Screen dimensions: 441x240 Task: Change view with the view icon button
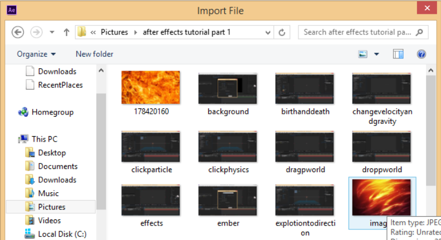362,54
